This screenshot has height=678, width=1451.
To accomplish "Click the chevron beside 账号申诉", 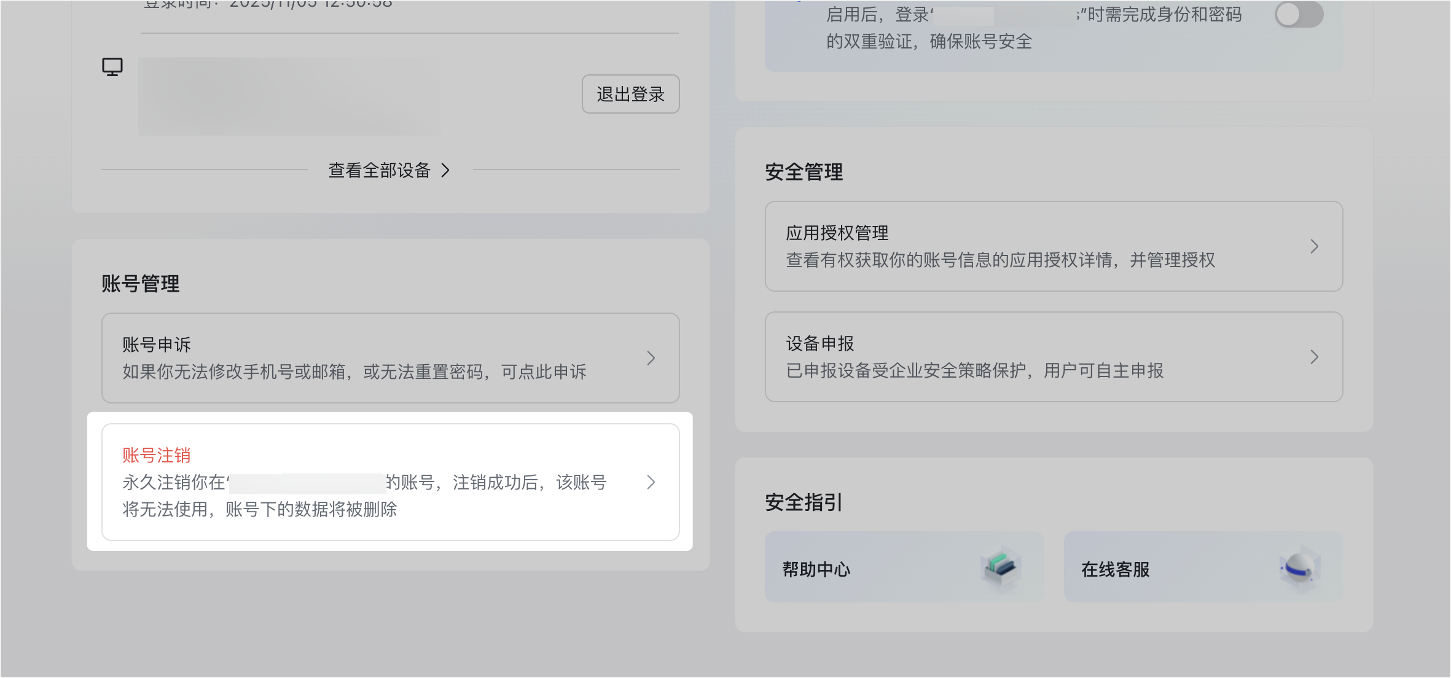I will coord(651,358).
